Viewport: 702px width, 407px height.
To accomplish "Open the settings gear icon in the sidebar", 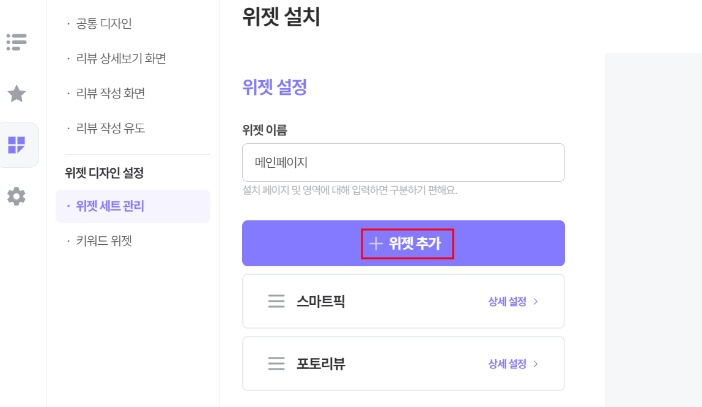I will 17,196.
